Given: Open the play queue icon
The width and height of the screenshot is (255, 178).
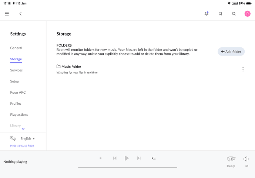Looking at the screenshot, I should click(154, 158).
